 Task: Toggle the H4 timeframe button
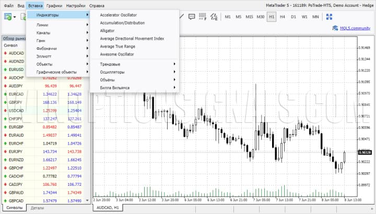point(282,17)
